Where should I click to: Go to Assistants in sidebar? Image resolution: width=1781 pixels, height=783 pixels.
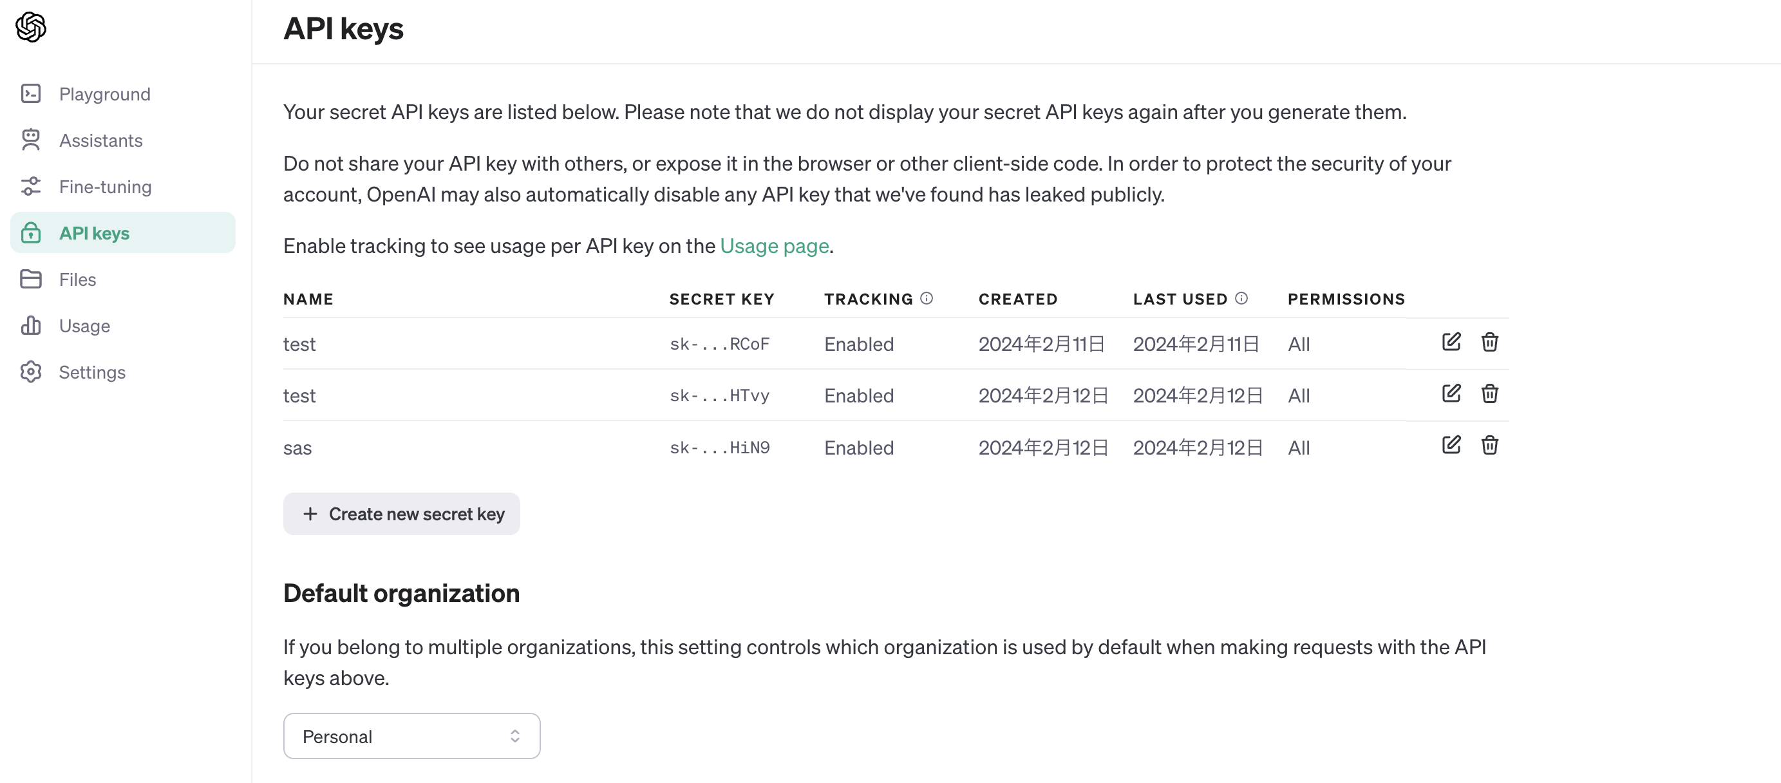pos(101,140)
